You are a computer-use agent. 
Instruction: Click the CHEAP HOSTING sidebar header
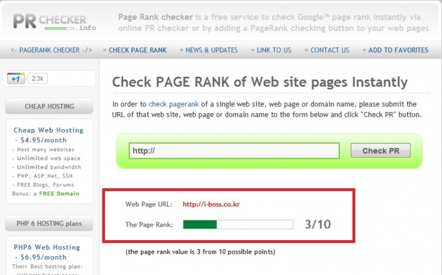50,106
